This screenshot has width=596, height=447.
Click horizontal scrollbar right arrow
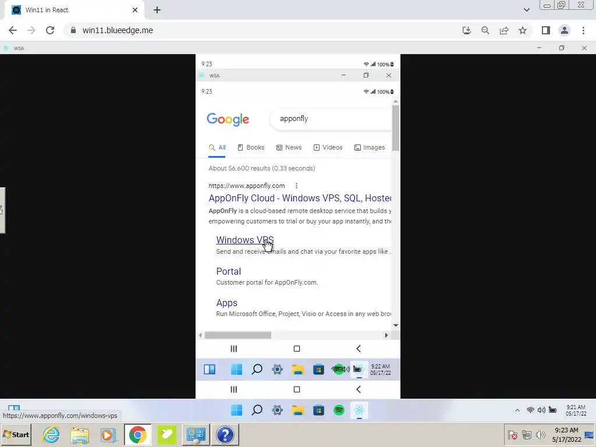[386, 335]
